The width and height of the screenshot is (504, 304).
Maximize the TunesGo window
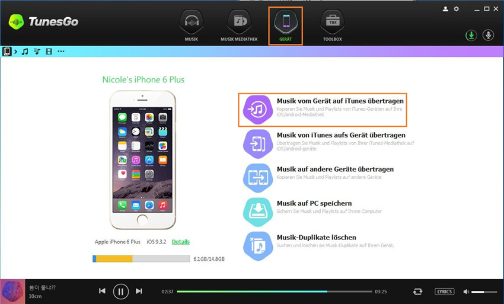coord(487,9)
